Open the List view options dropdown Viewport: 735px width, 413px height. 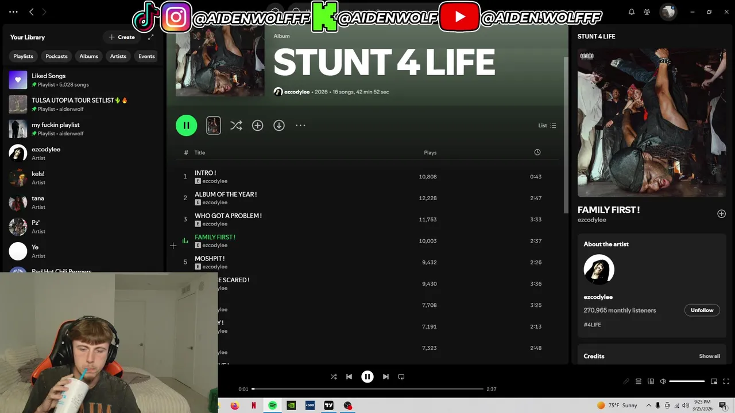coord(547,125)
